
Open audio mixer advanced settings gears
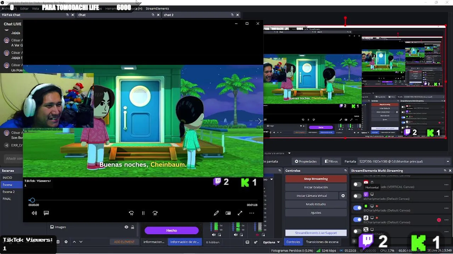click(256, 242)
